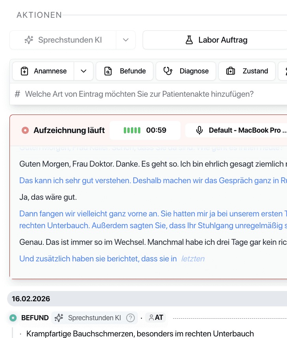Click the red recording indicator icon
The height and width of the screenshot is (338, 287).
point(25,130)
